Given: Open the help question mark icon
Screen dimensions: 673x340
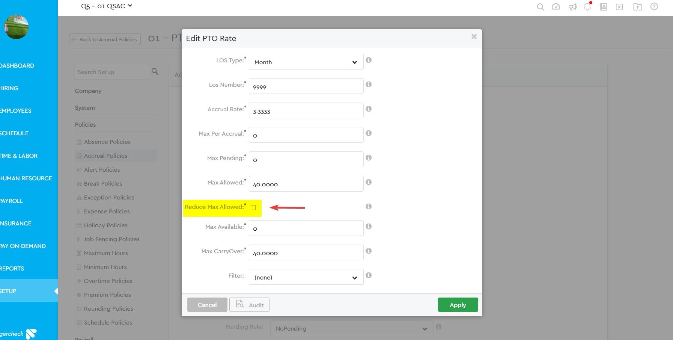Looking at the screenshot, I should [654, 7].
